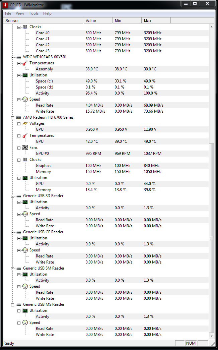The width and height of the screenshot is (218, 350).
Task: Collapse the AMD Radeon HD 6700 Series node
Action: coord(13,117)
